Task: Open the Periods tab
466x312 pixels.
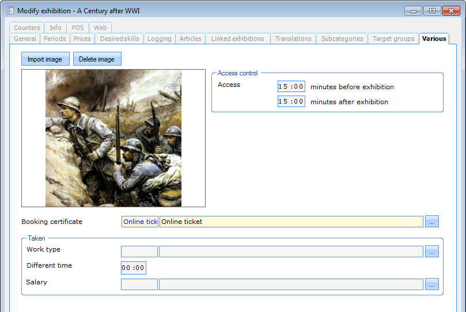Action: coord(55,39)
